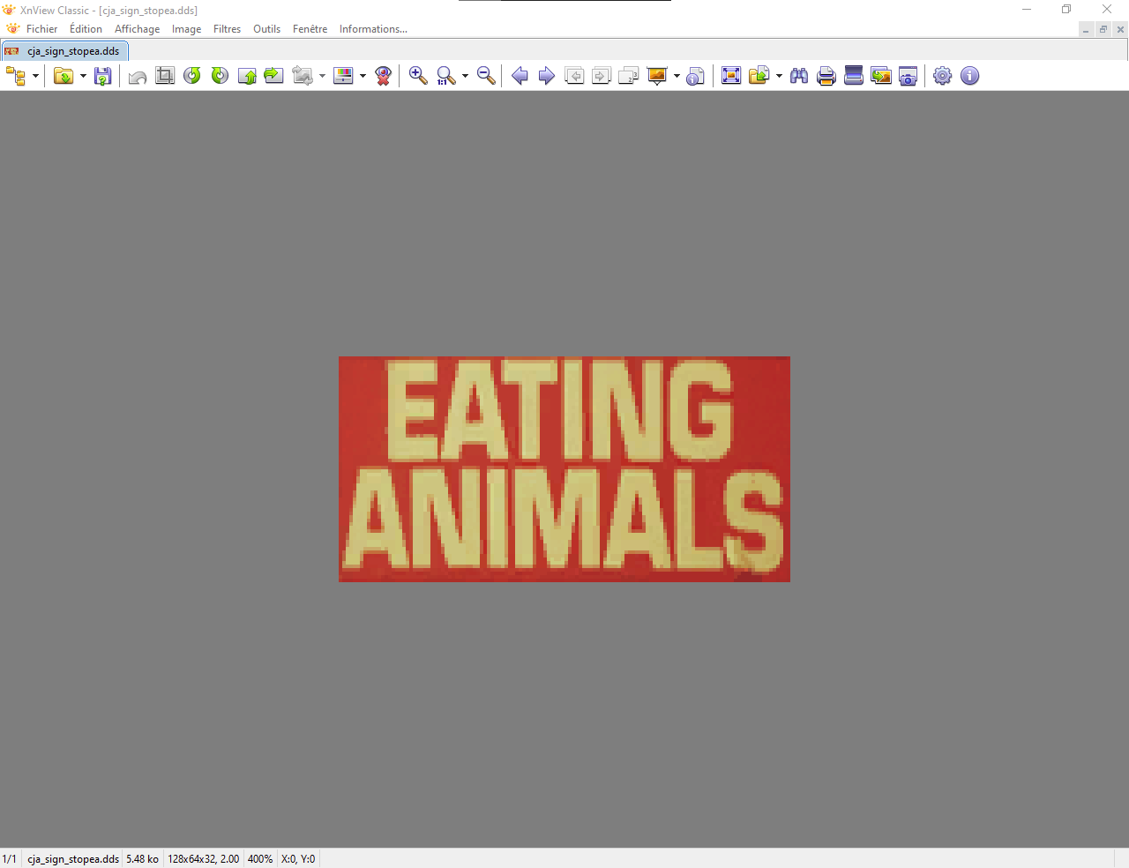Open the Filtres menu

(x=227, y=29)
